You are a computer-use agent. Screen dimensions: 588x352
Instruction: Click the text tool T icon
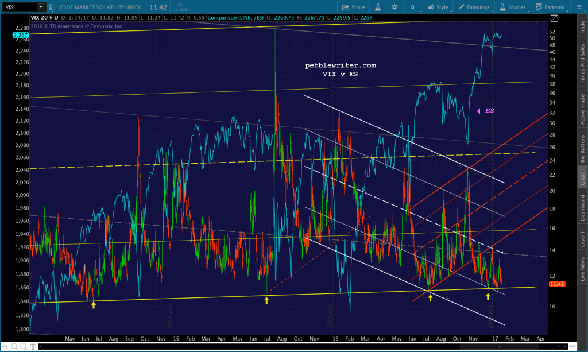33,346
